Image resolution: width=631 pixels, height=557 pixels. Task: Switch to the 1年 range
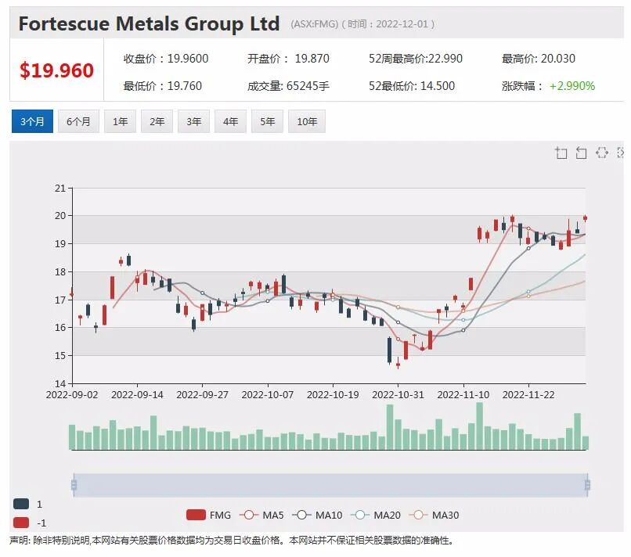(120, 121)
